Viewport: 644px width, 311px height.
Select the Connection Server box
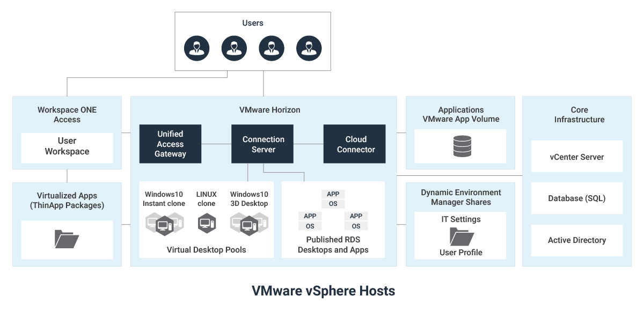pos(263,144)
